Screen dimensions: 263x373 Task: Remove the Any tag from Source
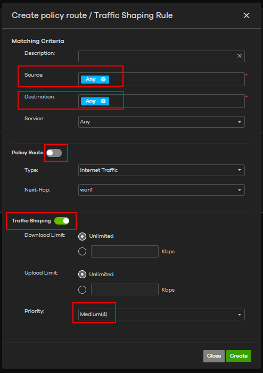(103, 79)
